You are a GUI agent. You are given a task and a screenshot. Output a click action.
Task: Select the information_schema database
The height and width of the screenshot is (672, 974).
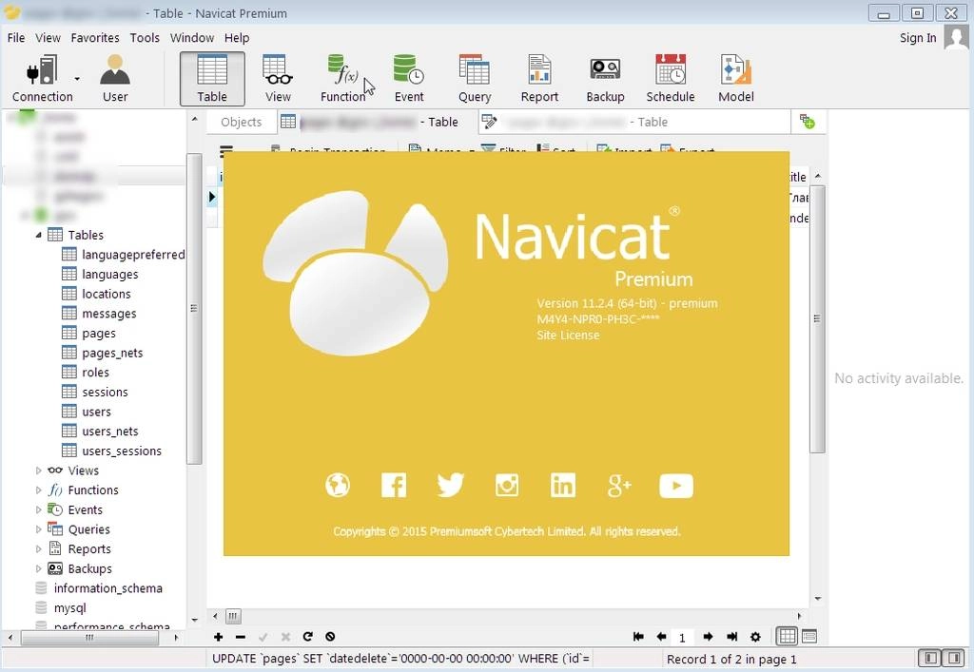[99, 588]
